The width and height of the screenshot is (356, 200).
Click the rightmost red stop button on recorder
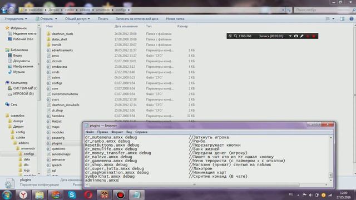[x=314, y=36]
